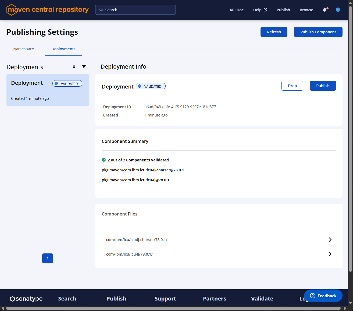
Task: Go to Publish in the top navigation
Action: tap(283, 10)
